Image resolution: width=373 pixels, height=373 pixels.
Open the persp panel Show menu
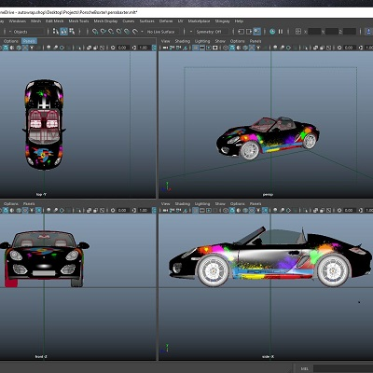220,41
